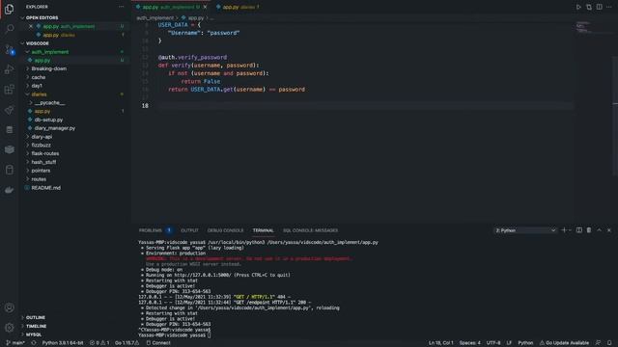Open editor more actions ellipsis at top right
Image resolution: width=618 pixels, height=347 pixels.
(609, 7)
